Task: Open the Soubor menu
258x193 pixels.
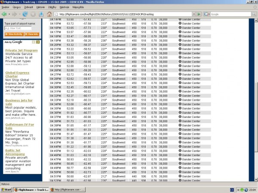Action: tap(6, 7)
